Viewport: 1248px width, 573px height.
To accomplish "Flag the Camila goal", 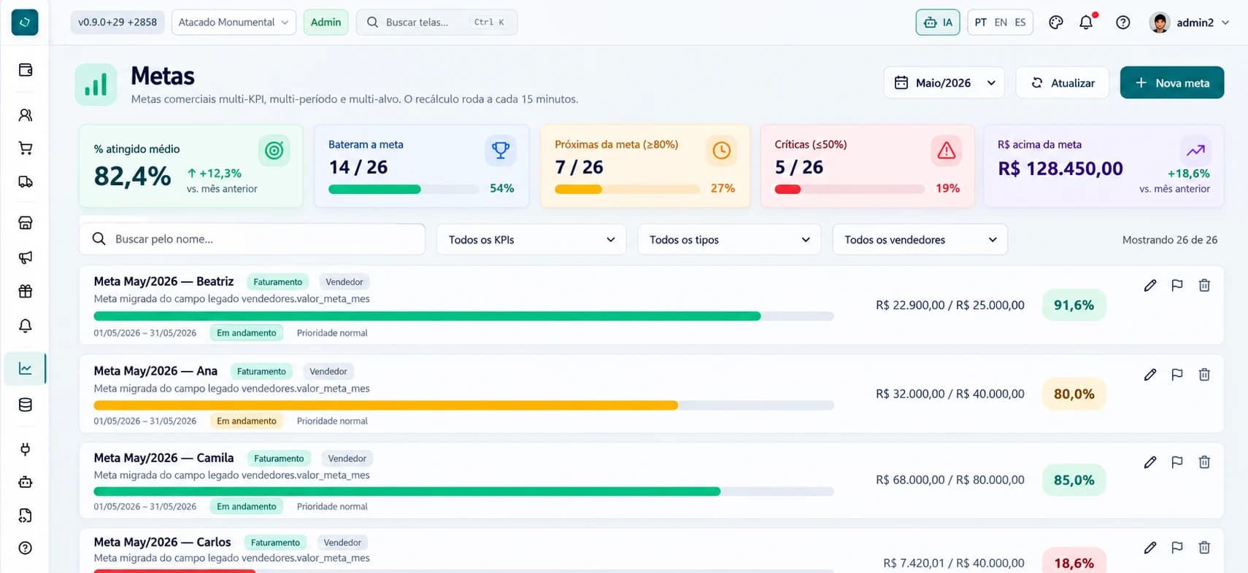I will click(x=1177, y=462).
